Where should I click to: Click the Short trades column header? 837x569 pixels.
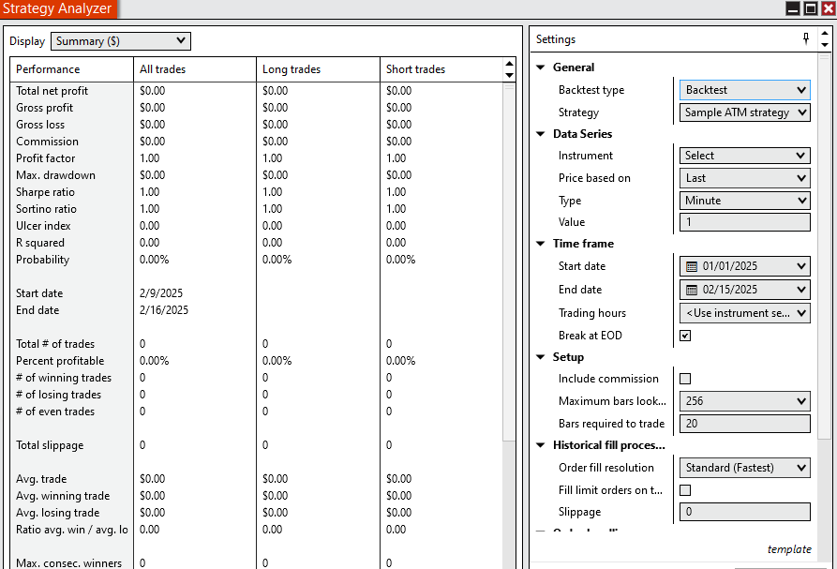point(415,69)
